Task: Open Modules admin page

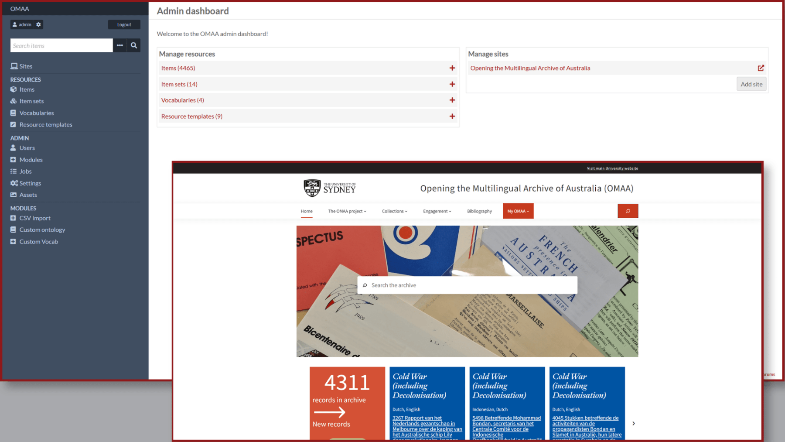Action: click(x=31, y=160)
